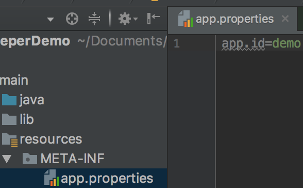Click the blue java source folder icon

point(9,100)
